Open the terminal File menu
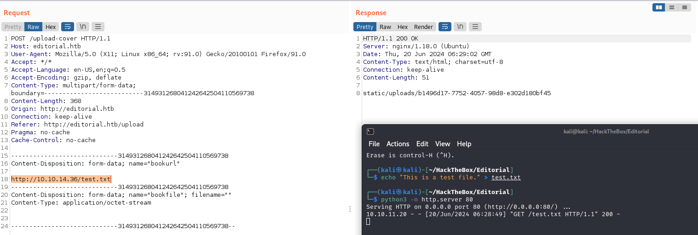 click(374, 144)
